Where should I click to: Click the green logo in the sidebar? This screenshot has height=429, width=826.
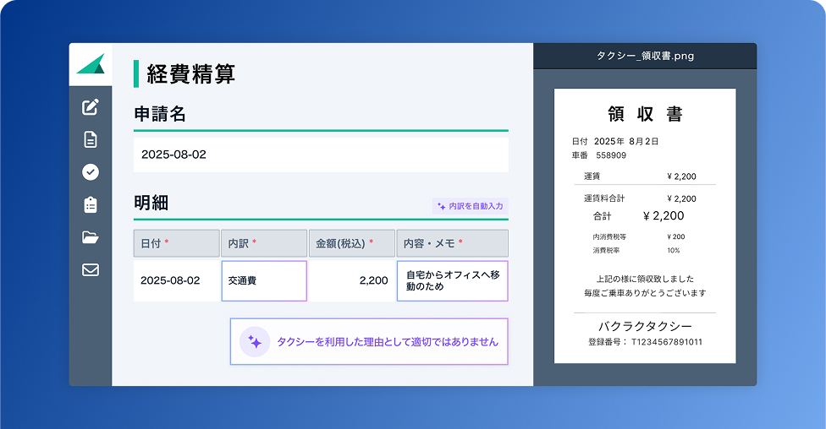tap(91, 64)
